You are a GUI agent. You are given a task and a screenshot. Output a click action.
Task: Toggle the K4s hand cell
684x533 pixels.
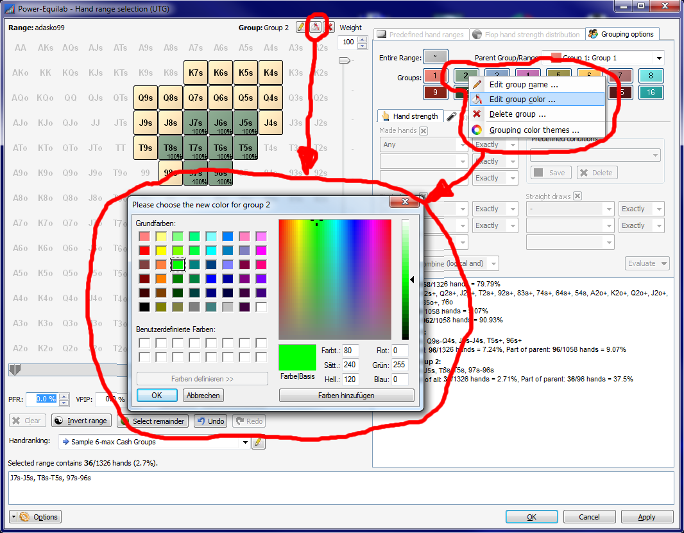(x=271, y=73)
